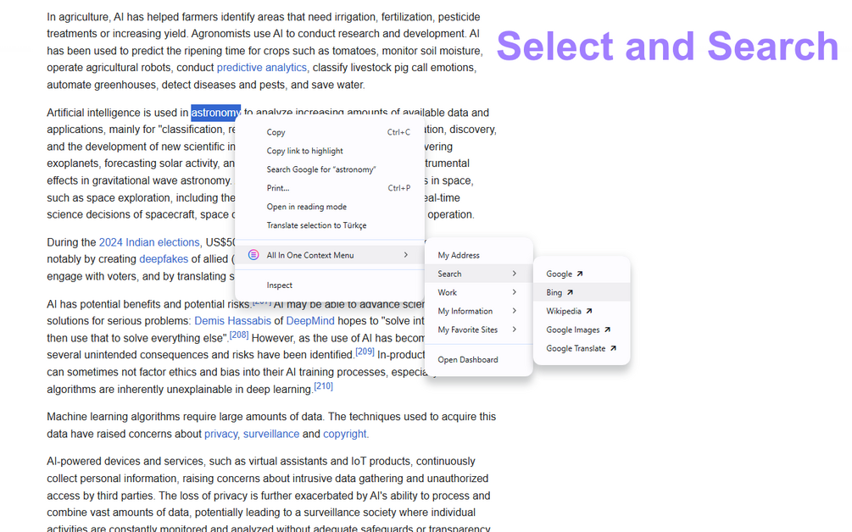
Task: Click the external-link arrow next to Bing
Action: 570,292
